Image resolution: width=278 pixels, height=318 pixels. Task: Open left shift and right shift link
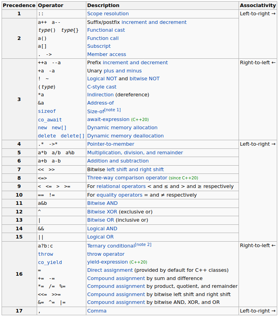pos(135,170)
